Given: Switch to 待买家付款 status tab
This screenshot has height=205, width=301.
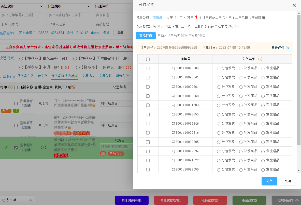Looking at the screenshot, I should [x=25, y=76].
